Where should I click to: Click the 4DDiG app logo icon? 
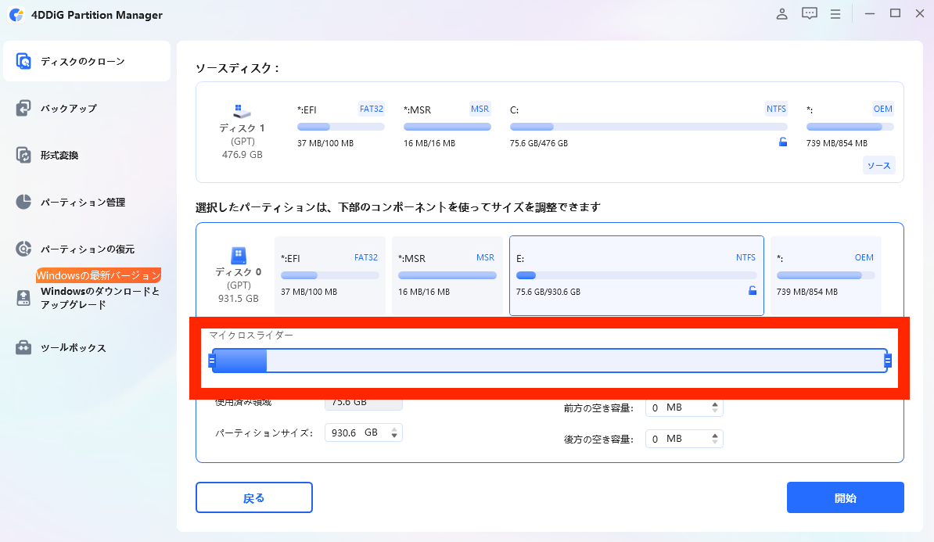pyautogui.click(x=16, y=15)
